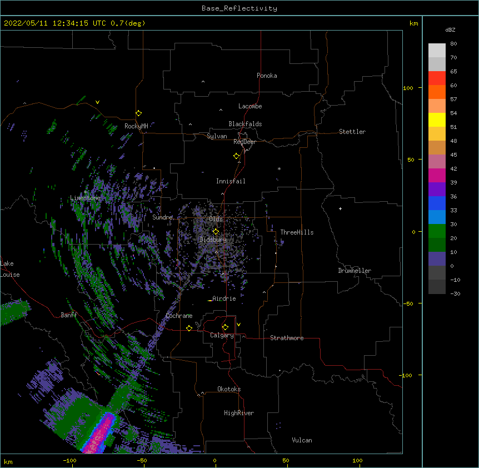The width and height of the screenshot is (479, 468).
Task: Click the 100 km label on the right axis
Action: [408, 88]
